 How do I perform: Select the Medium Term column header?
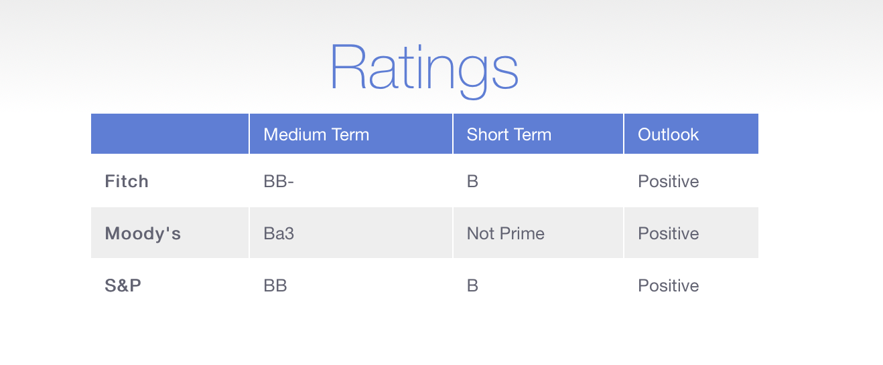[351, 134]
